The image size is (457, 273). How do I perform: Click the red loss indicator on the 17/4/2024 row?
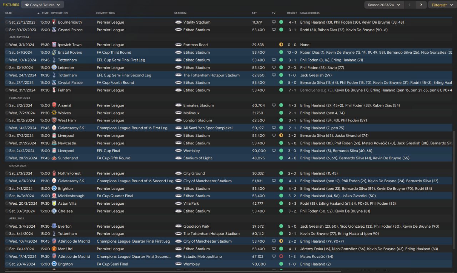281,257
